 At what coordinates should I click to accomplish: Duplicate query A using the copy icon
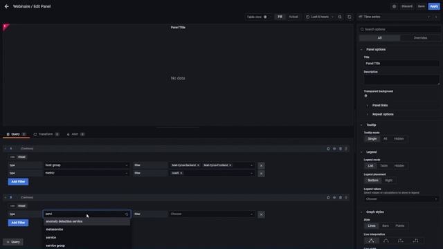(328, 149)
